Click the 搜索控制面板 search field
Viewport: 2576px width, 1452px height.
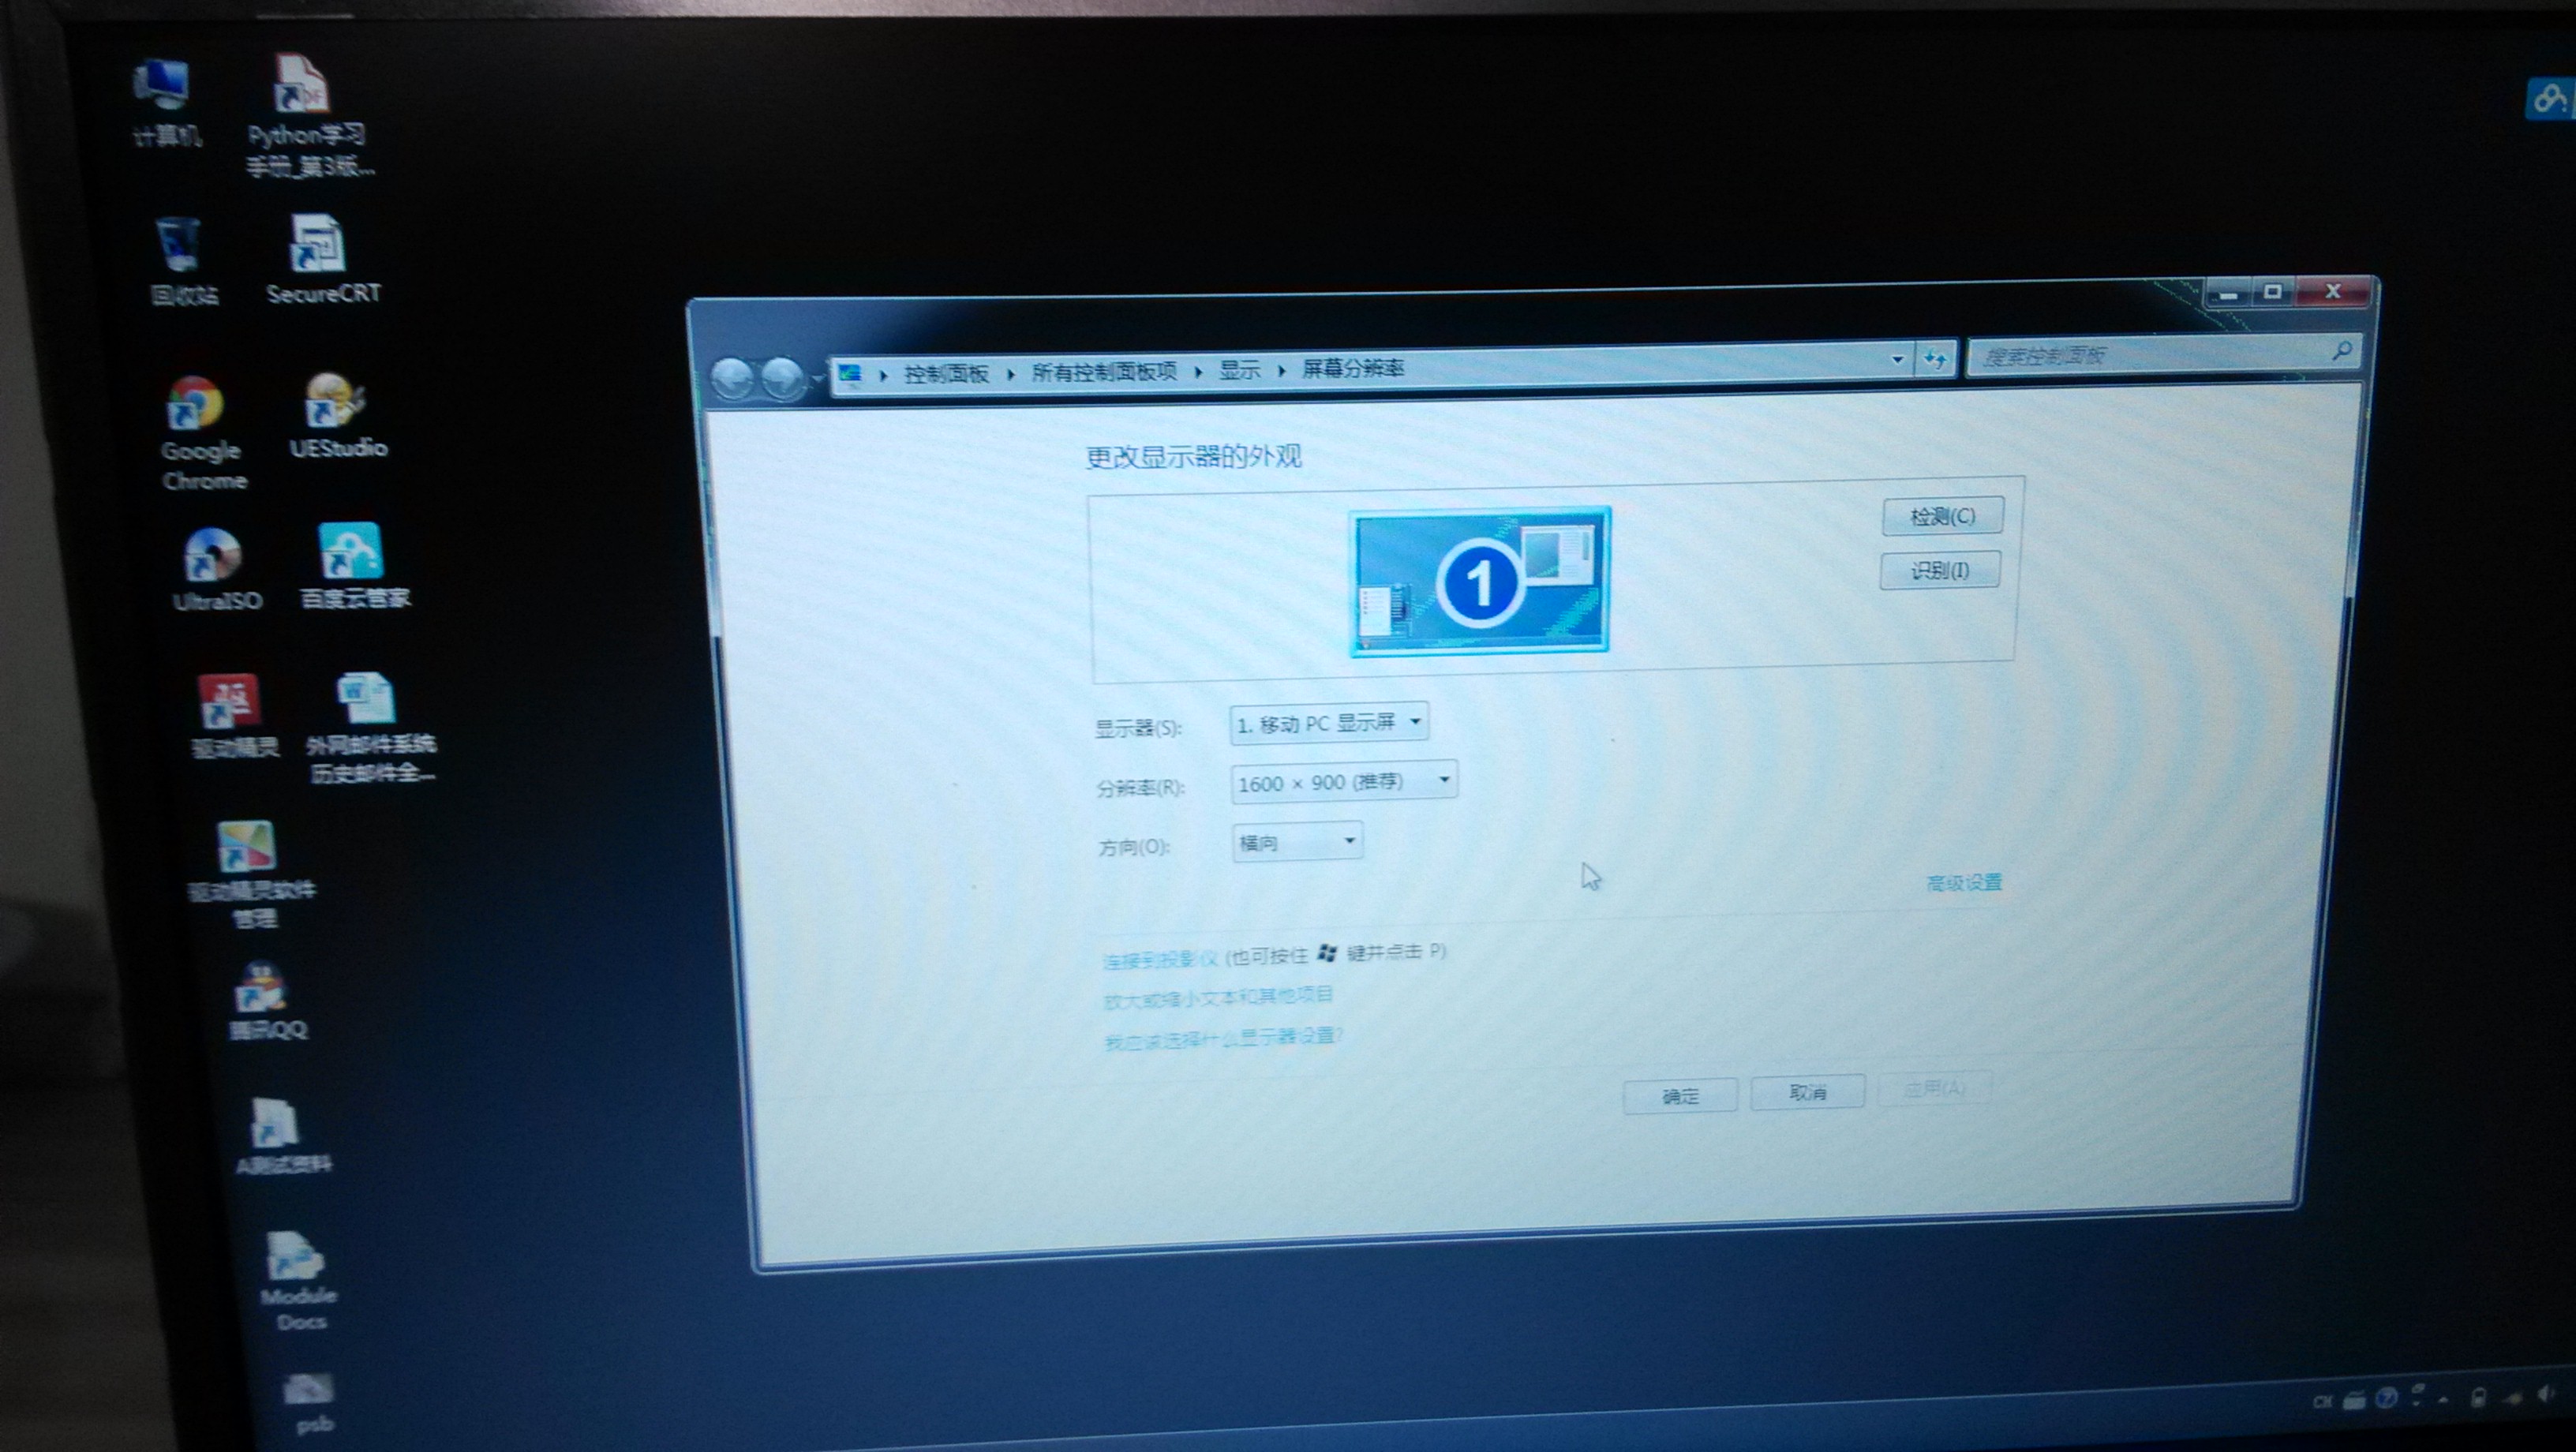click(x=2150, y=355)
